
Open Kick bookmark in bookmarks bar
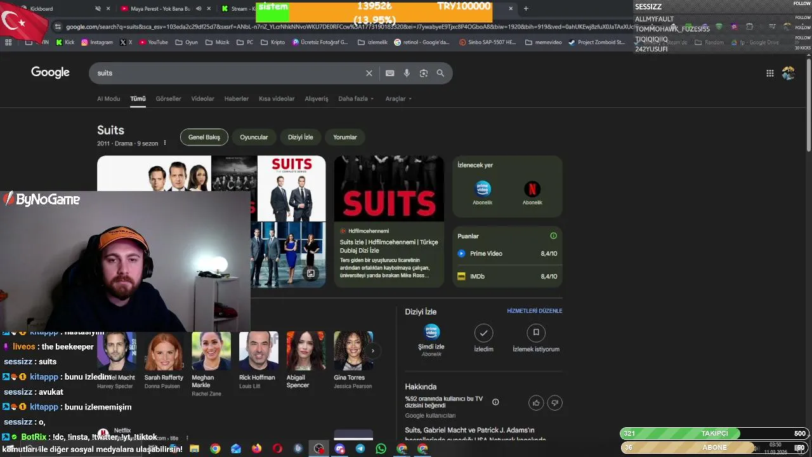click(x=65, y=43)
